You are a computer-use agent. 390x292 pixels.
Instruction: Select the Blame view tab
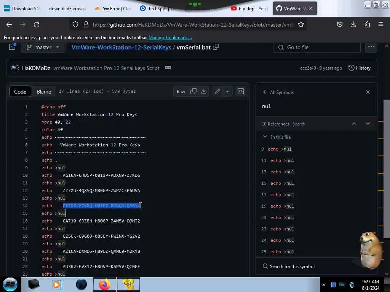pyautogui.click(x=44, y=91)
